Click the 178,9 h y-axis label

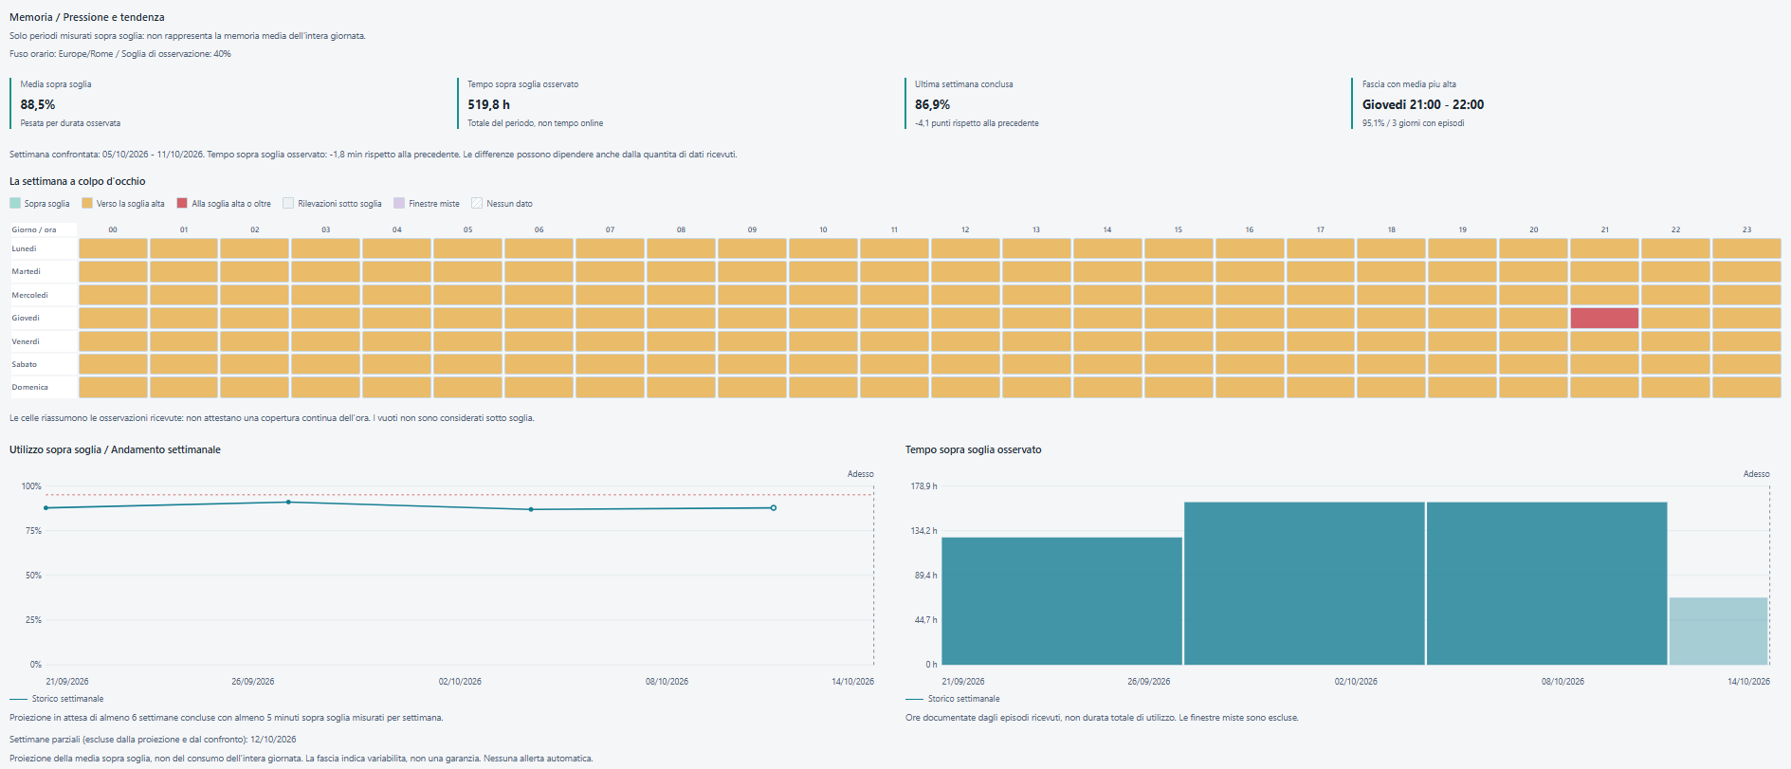pos(923,486)
